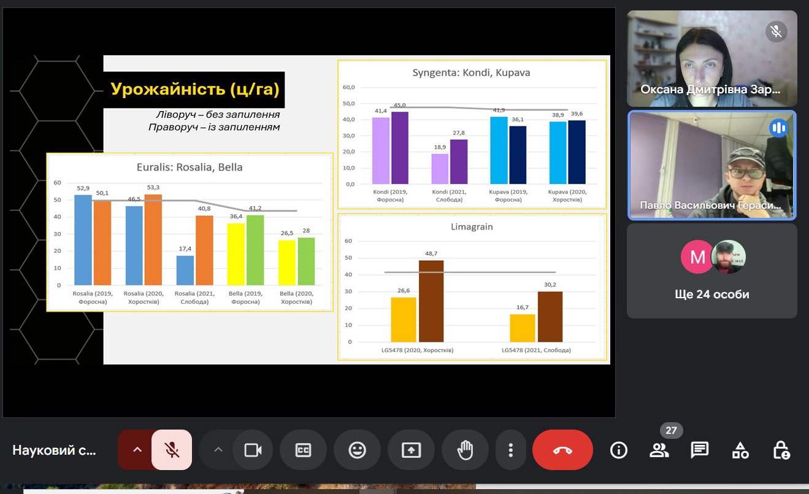Open the activities panel
Viewport: 809px width, 494px height.
(740, 450)
